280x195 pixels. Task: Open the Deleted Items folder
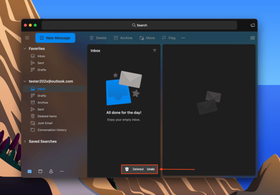pos(47,116)
